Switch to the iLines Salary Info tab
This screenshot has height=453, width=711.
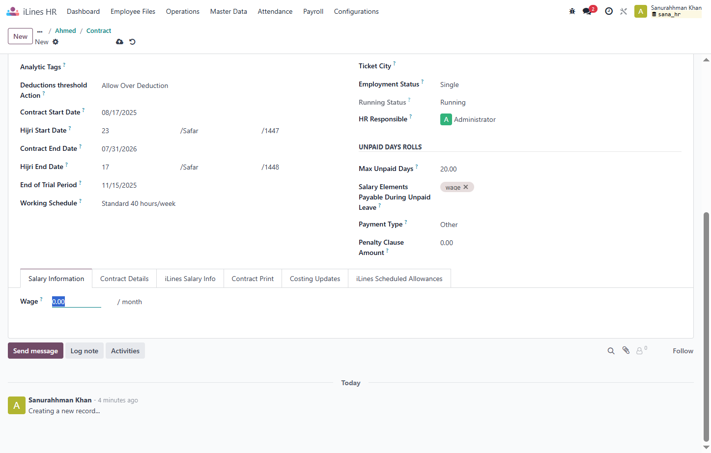pos(190,279)
